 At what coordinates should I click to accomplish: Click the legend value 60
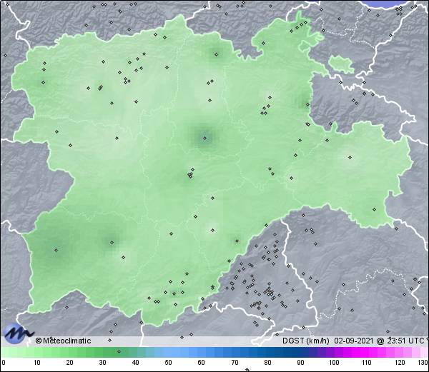click(202, 363)
